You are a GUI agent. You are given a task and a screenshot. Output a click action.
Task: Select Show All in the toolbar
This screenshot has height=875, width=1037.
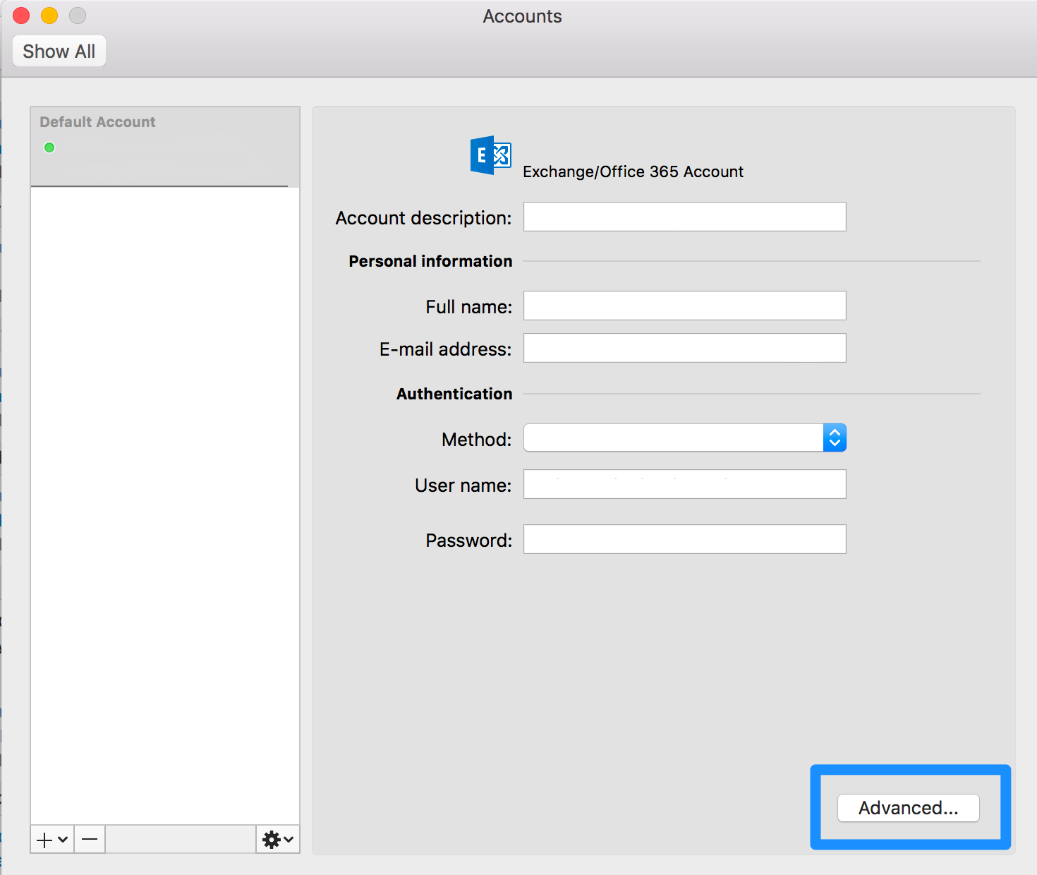pyautogui.click(x=59, y=50)
